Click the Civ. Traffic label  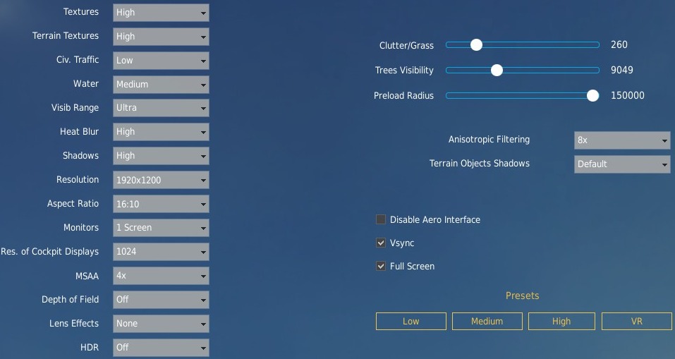point(78,60)
